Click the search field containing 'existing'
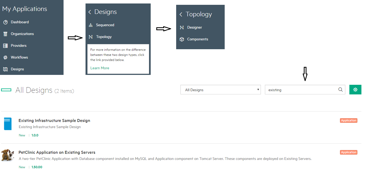The width and height of the screenshot is (370, 180). [300, 90]
